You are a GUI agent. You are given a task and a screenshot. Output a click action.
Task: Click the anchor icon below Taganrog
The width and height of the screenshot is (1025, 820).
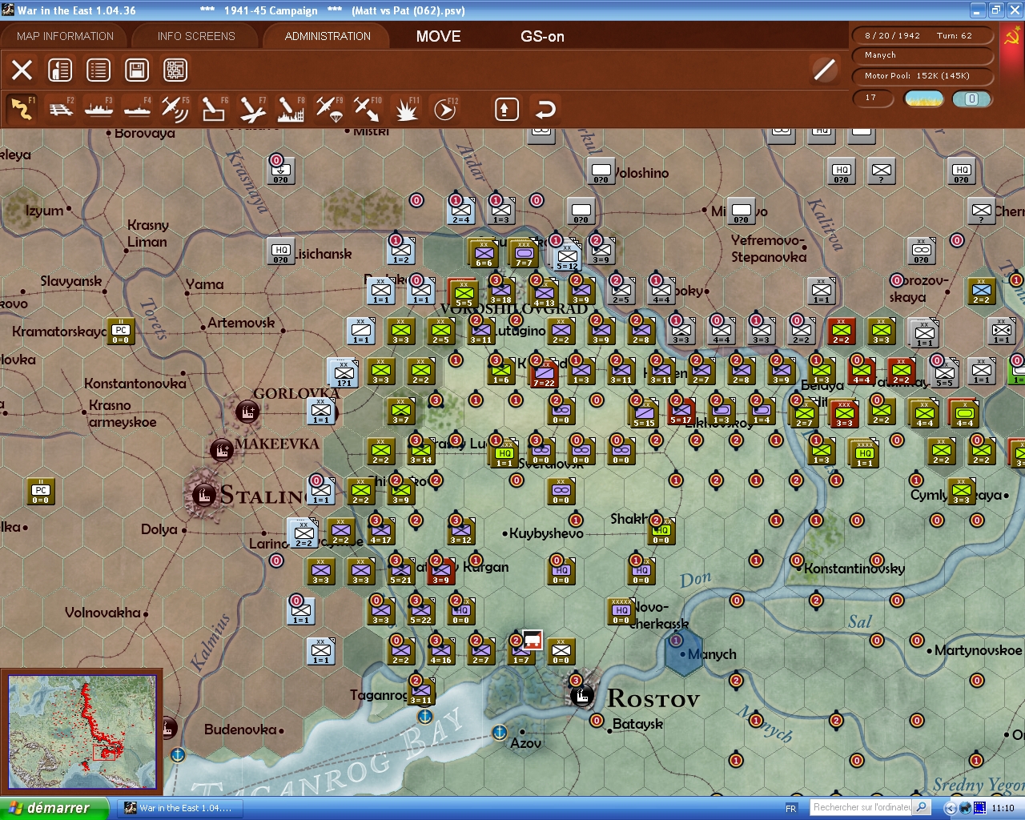click(425, 716)
